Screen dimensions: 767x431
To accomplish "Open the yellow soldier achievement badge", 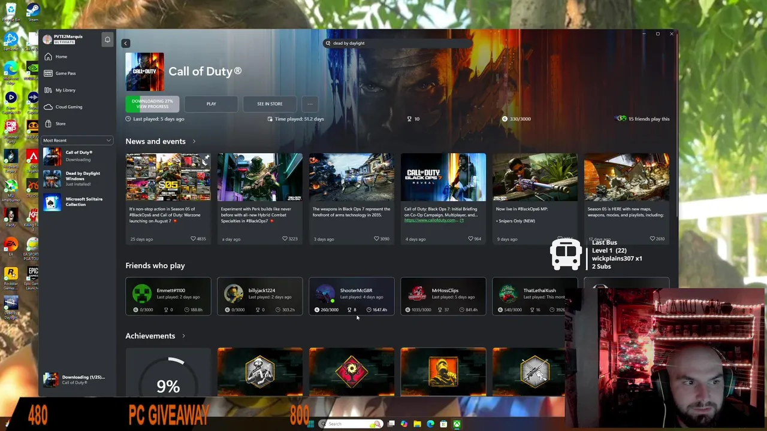I will click(443, 372).
